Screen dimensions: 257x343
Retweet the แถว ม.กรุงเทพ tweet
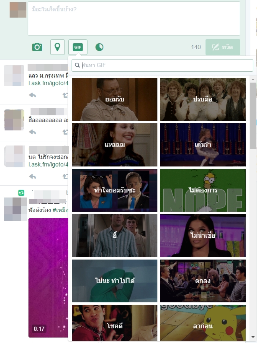tap(65, 95)
